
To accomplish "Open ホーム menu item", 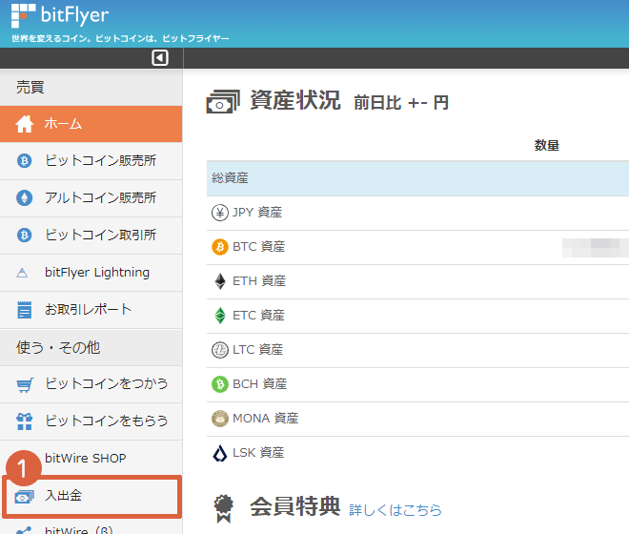I will tap(91, 124).
